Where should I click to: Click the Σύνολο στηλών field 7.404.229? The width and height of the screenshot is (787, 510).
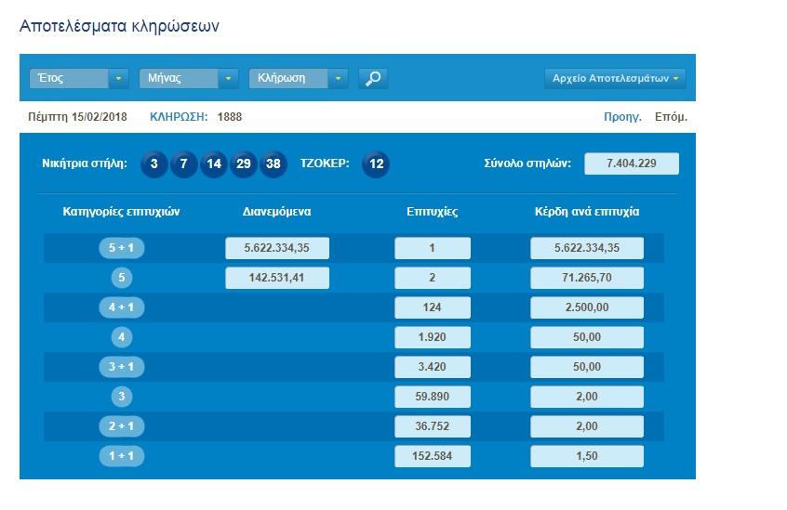pyautogui.click(x=632, y=163)
